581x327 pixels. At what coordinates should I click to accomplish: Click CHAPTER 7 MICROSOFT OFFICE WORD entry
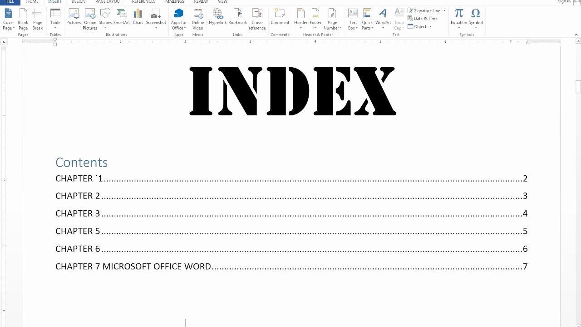pyautogui.click(x=291, y=267)
